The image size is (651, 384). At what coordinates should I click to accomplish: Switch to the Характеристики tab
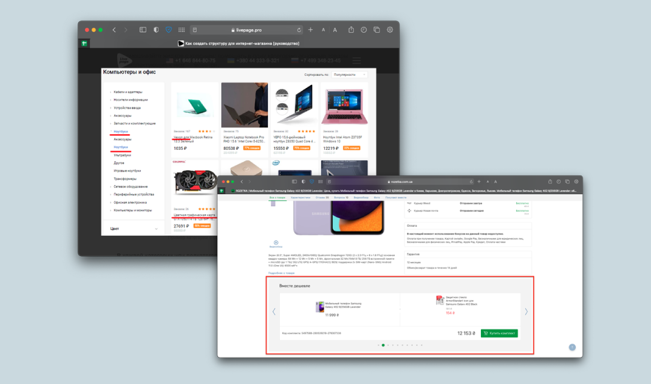pyautogui.click(x=301, y=198)
